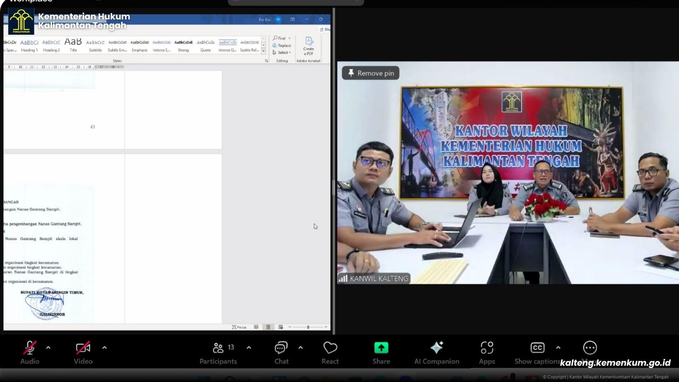Switch to Print Layout view icon

pos(268,327)
